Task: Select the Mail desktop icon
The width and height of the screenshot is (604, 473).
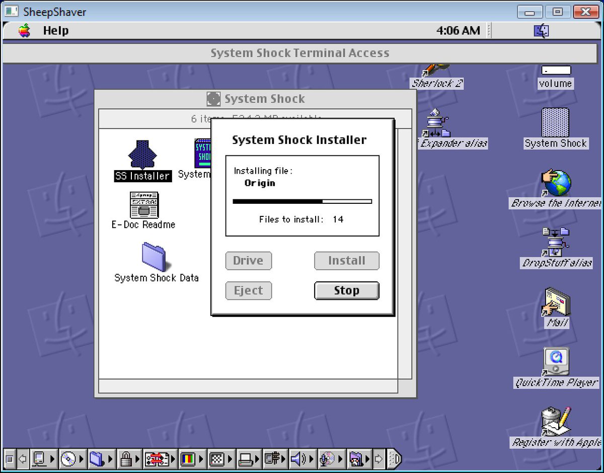Action: coord(556,302)
